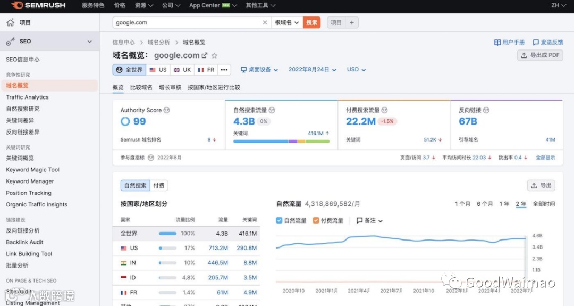Switch to the 比较域名 tab
Image resolution: width=574 pixels, height=306 pixels.
click(141, 87)
